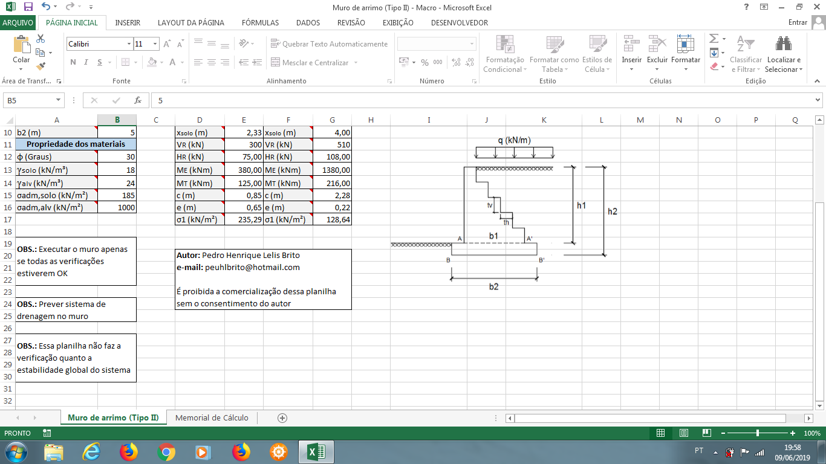Click the zoom slider handle
Screen dimensions: 826x464
(x=758, y=433)
